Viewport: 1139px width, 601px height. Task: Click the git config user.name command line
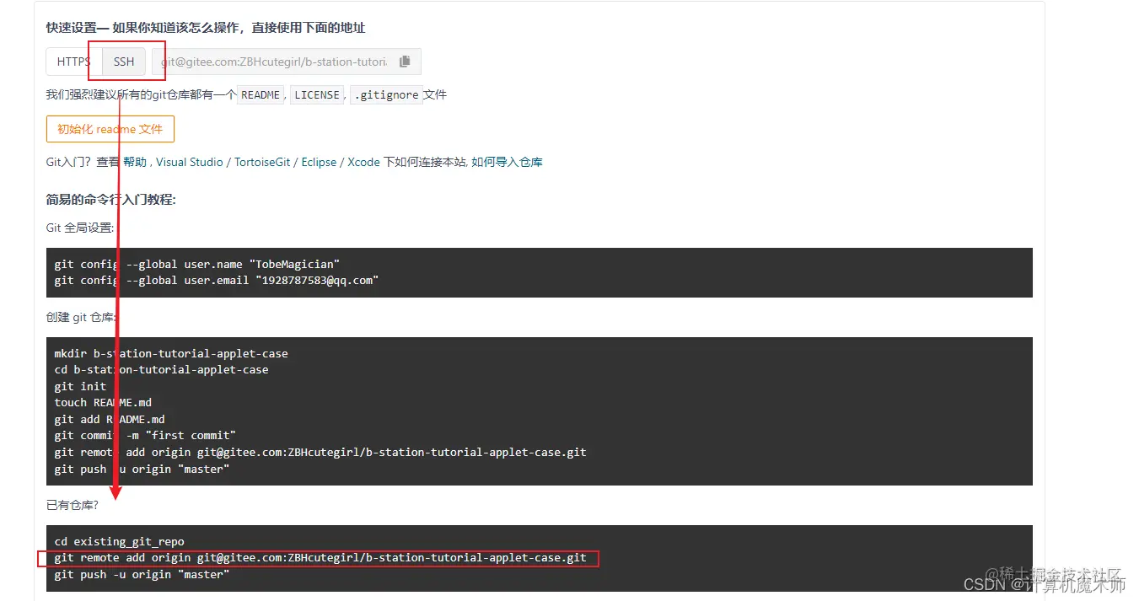(197, 264)
